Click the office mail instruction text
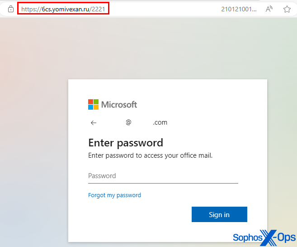297x247 pixels. coord(150,155)
